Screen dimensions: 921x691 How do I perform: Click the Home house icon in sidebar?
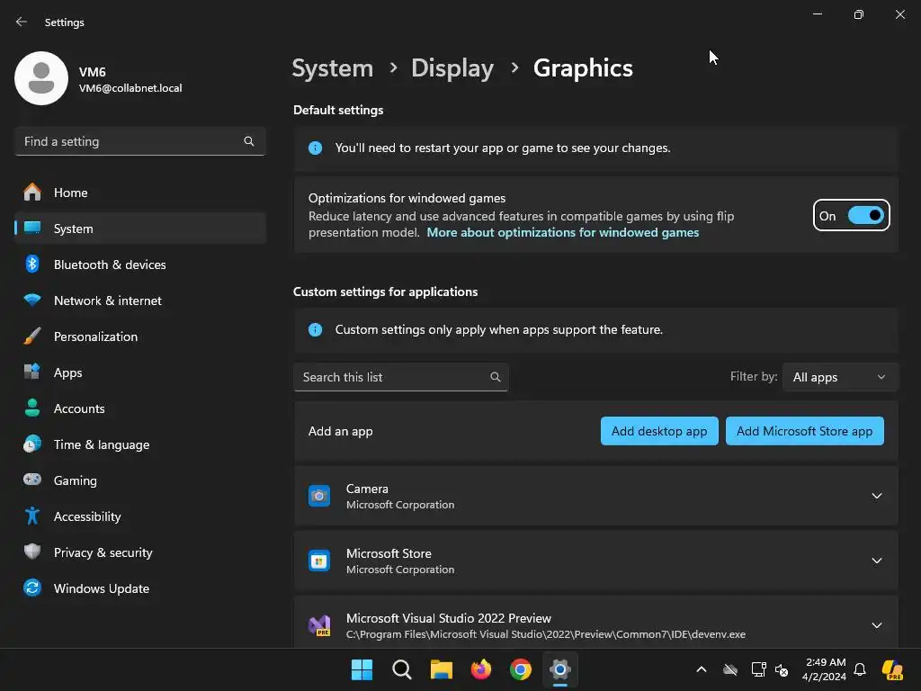pyautogui.click(x=32, y=193)
